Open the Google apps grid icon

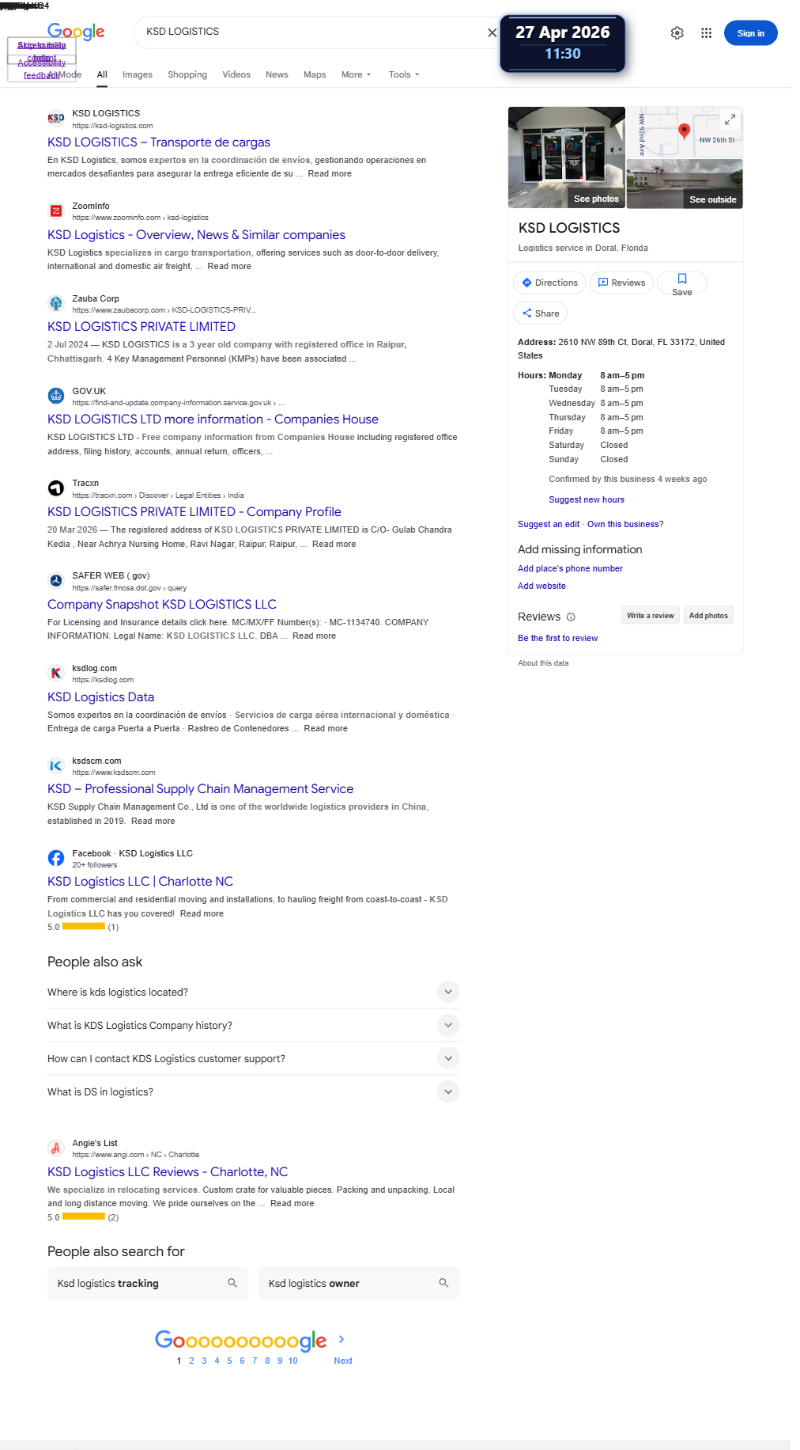point(706,33)
